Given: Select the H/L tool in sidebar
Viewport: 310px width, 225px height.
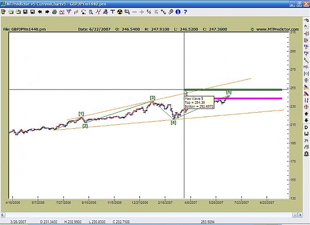Looking at the screenshot, I should point(306,67).
